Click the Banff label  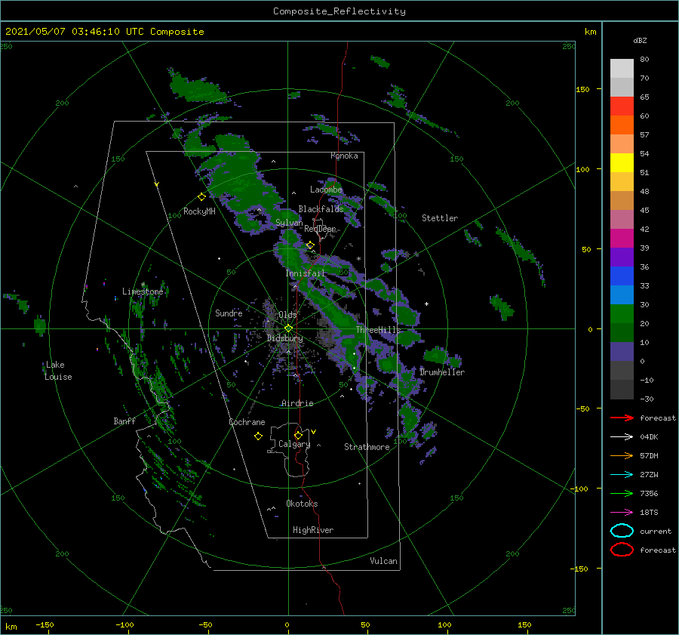click(124, 421)
